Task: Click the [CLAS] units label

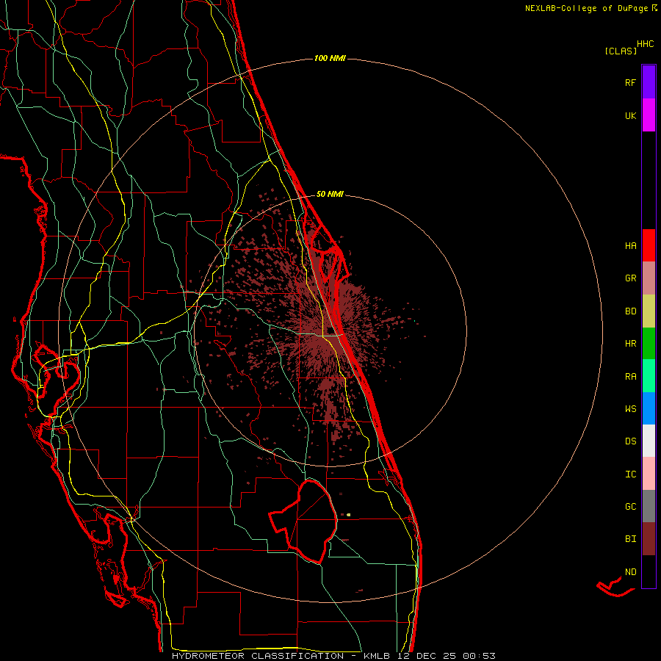Action: point(621,51)
